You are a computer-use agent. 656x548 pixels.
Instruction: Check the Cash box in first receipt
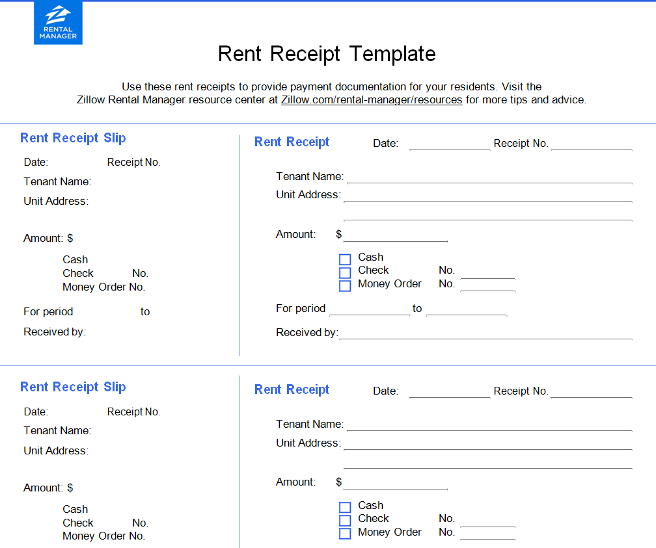point(345,259)
